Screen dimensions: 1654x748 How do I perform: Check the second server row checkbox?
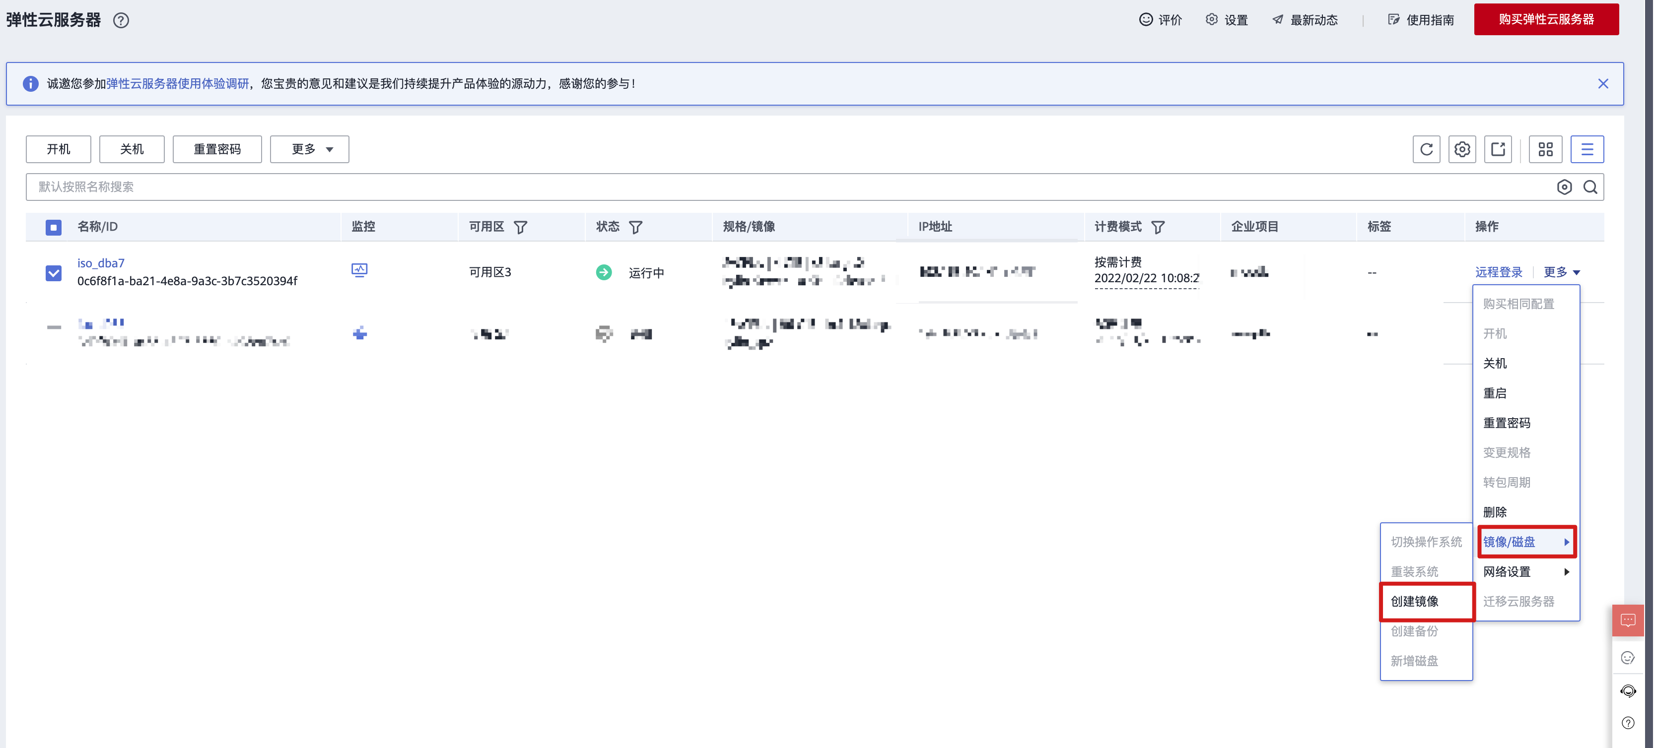53,333
